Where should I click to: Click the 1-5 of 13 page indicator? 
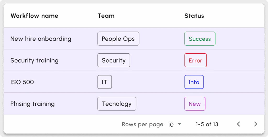tap(207, 124)
